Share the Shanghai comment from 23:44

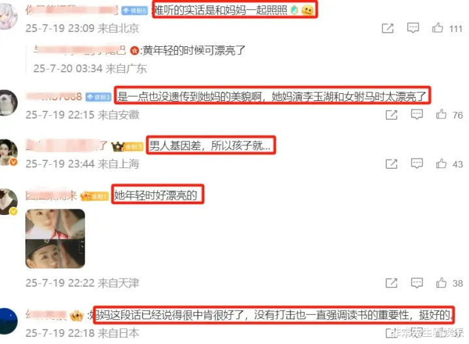[391, 164]
